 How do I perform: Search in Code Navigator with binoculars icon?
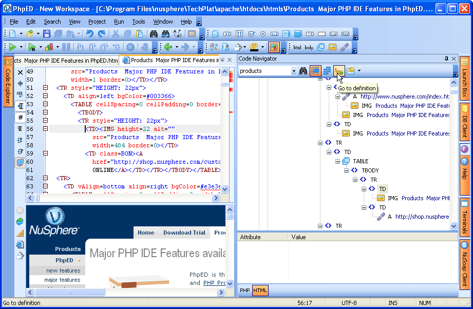click(x=303, y=71)
